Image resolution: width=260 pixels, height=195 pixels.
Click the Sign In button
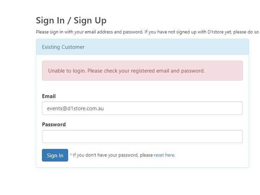(55, 155)
